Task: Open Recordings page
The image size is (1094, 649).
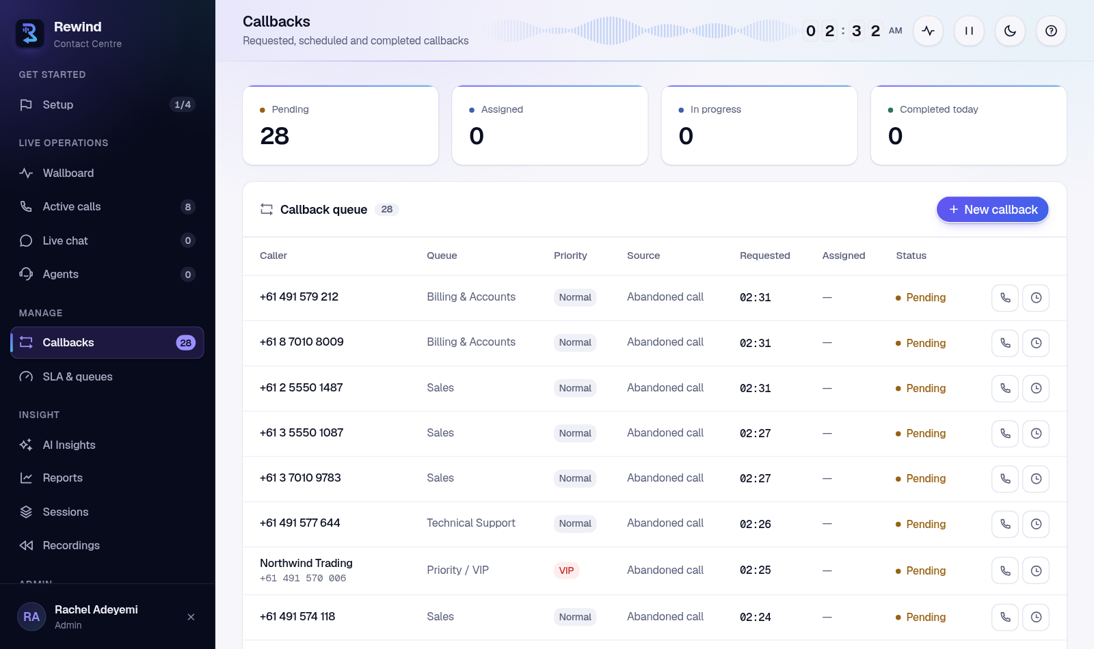Action: 107,545
